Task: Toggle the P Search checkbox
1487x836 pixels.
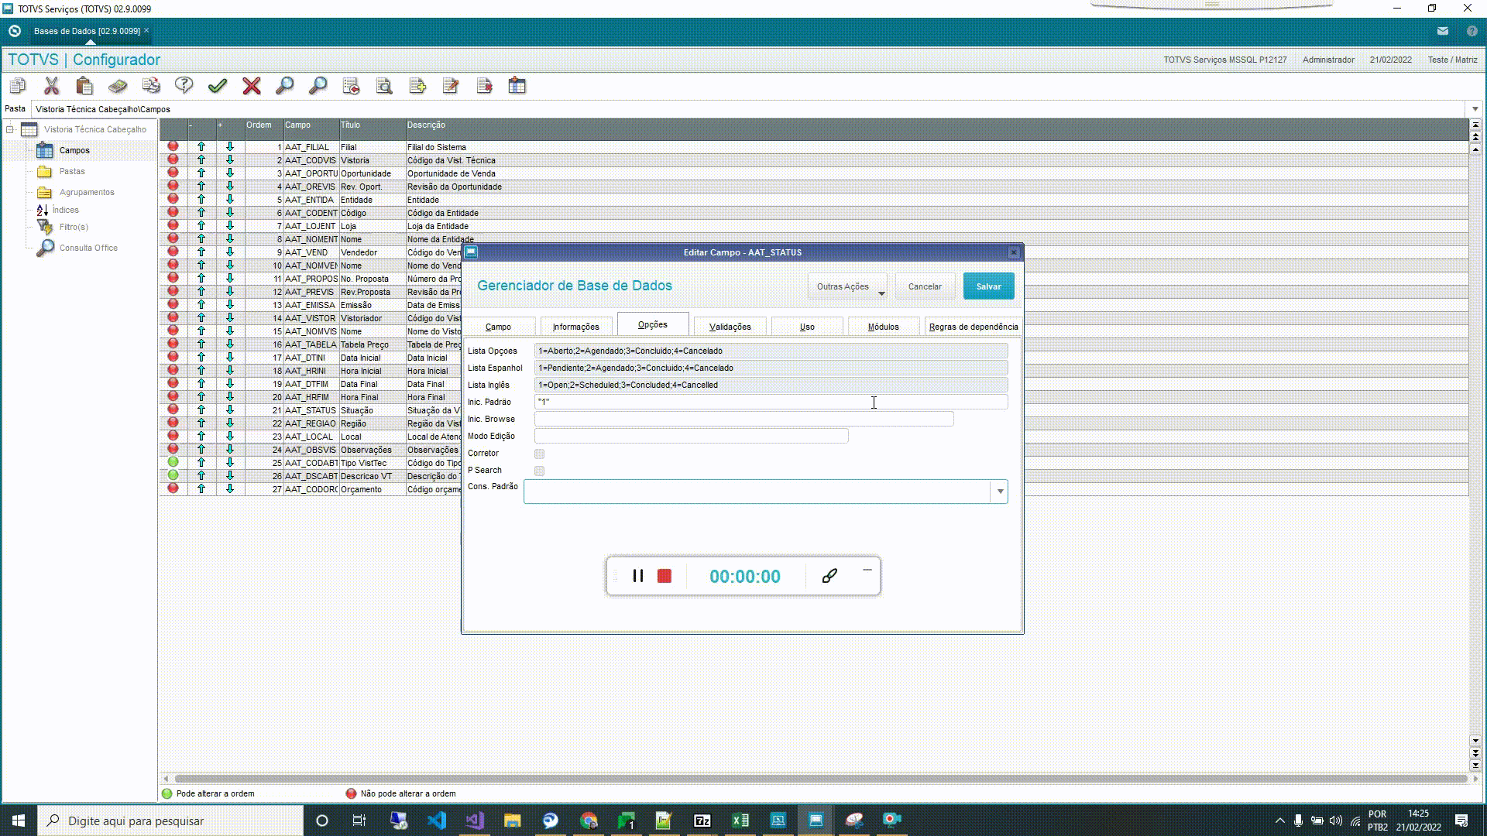Action: [540, 471]
